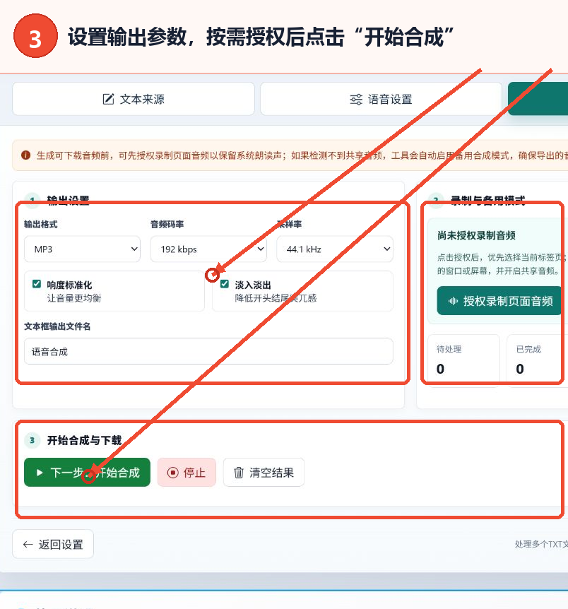Click the 待处理 counter card
The height and width of the screenshot is (609, 568).
coord(464,360)
